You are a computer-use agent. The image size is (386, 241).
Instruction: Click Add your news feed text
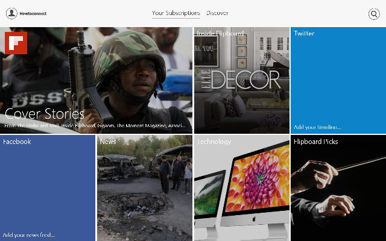point(28,235)
